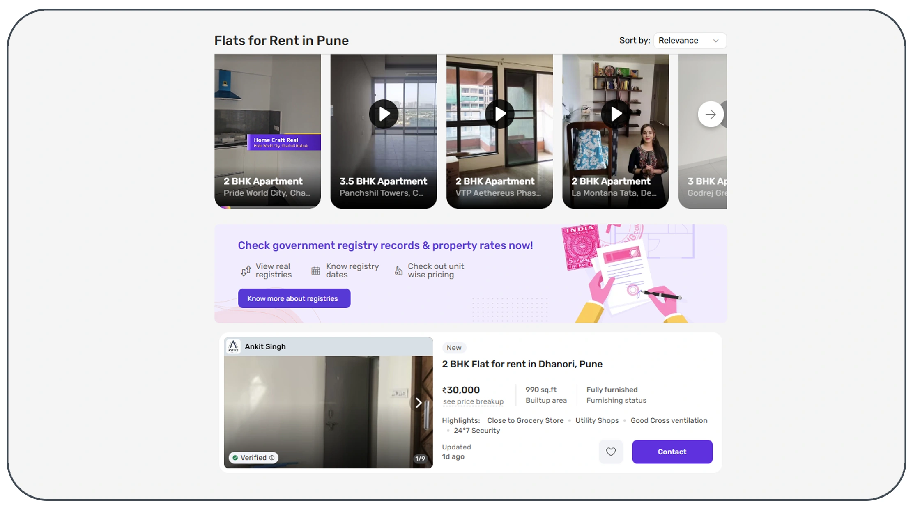913x509 pixels.
Task: Click the unit wise pricing icon
Action: point(398,271)
